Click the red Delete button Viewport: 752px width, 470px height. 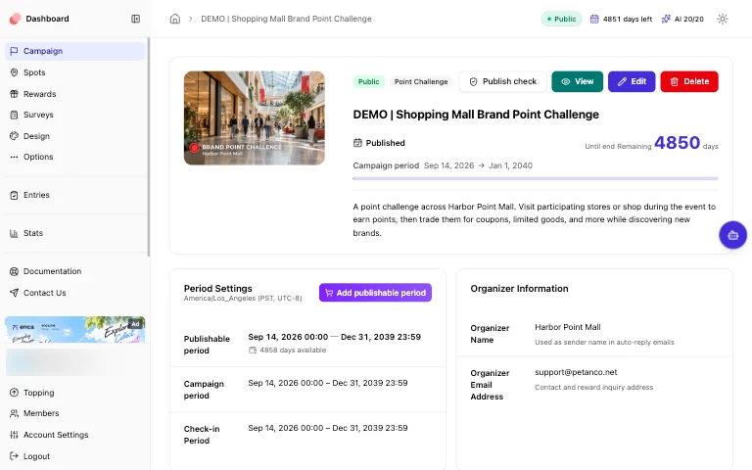coord(689,81)
